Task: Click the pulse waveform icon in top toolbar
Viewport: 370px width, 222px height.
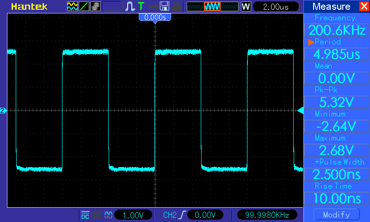Action: click(x=130, y=6)
